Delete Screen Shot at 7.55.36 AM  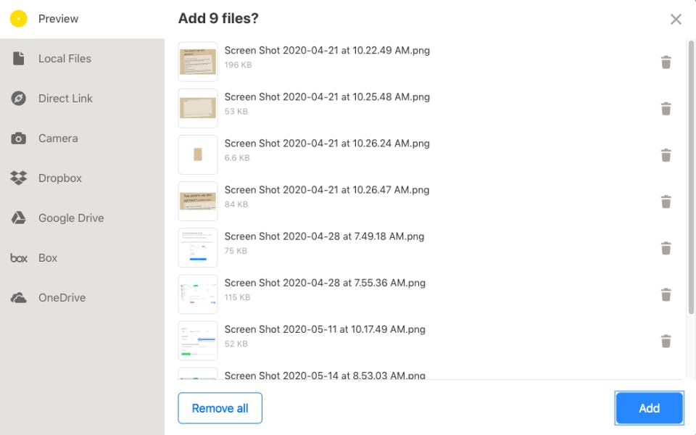coord(667,294)
